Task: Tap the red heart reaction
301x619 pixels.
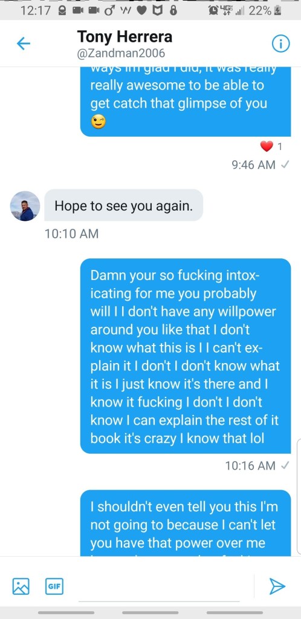Action: tap(267, 146)
